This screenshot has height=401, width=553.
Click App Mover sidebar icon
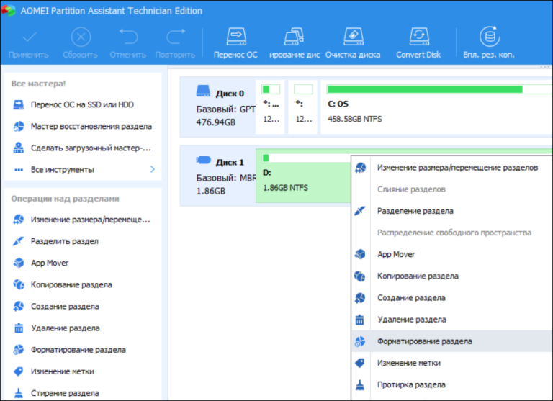(x=18, y=263)
